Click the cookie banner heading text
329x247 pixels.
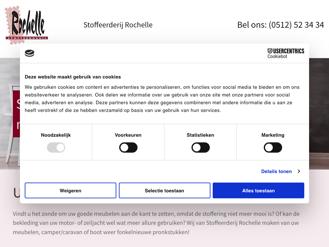pos(73,77)
